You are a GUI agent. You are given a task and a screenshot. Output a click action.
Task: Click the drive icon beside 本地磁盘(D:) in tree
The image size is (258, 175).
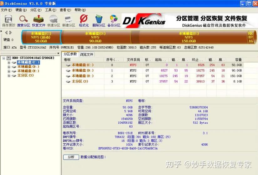click(14, 67)
